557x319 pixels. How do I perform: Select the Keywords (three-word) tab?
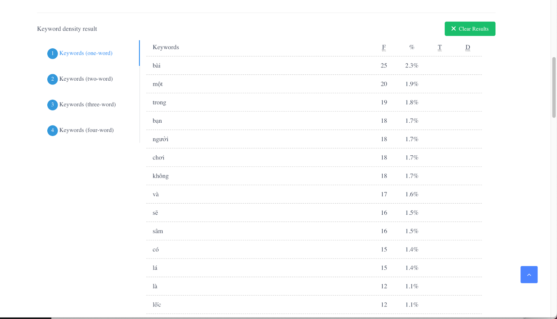point(87,105)
